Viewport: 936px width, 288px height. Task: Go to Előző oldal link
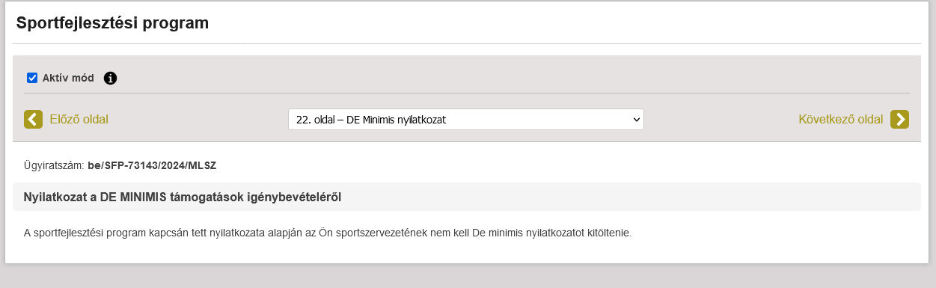coord(79,119)
